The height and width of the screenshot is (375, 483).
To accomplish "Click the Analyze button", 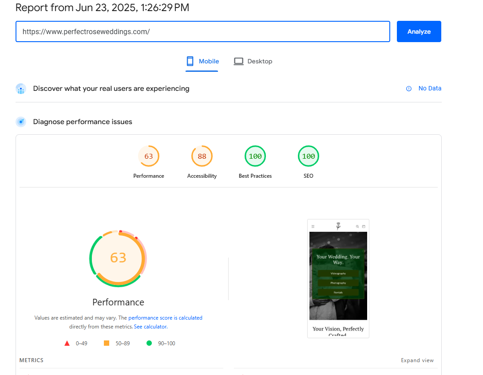I will click(419, 31).
